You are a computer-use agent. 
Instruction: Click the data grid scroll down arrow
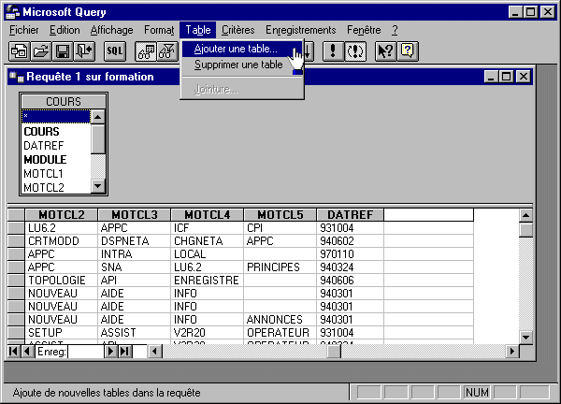525,337
